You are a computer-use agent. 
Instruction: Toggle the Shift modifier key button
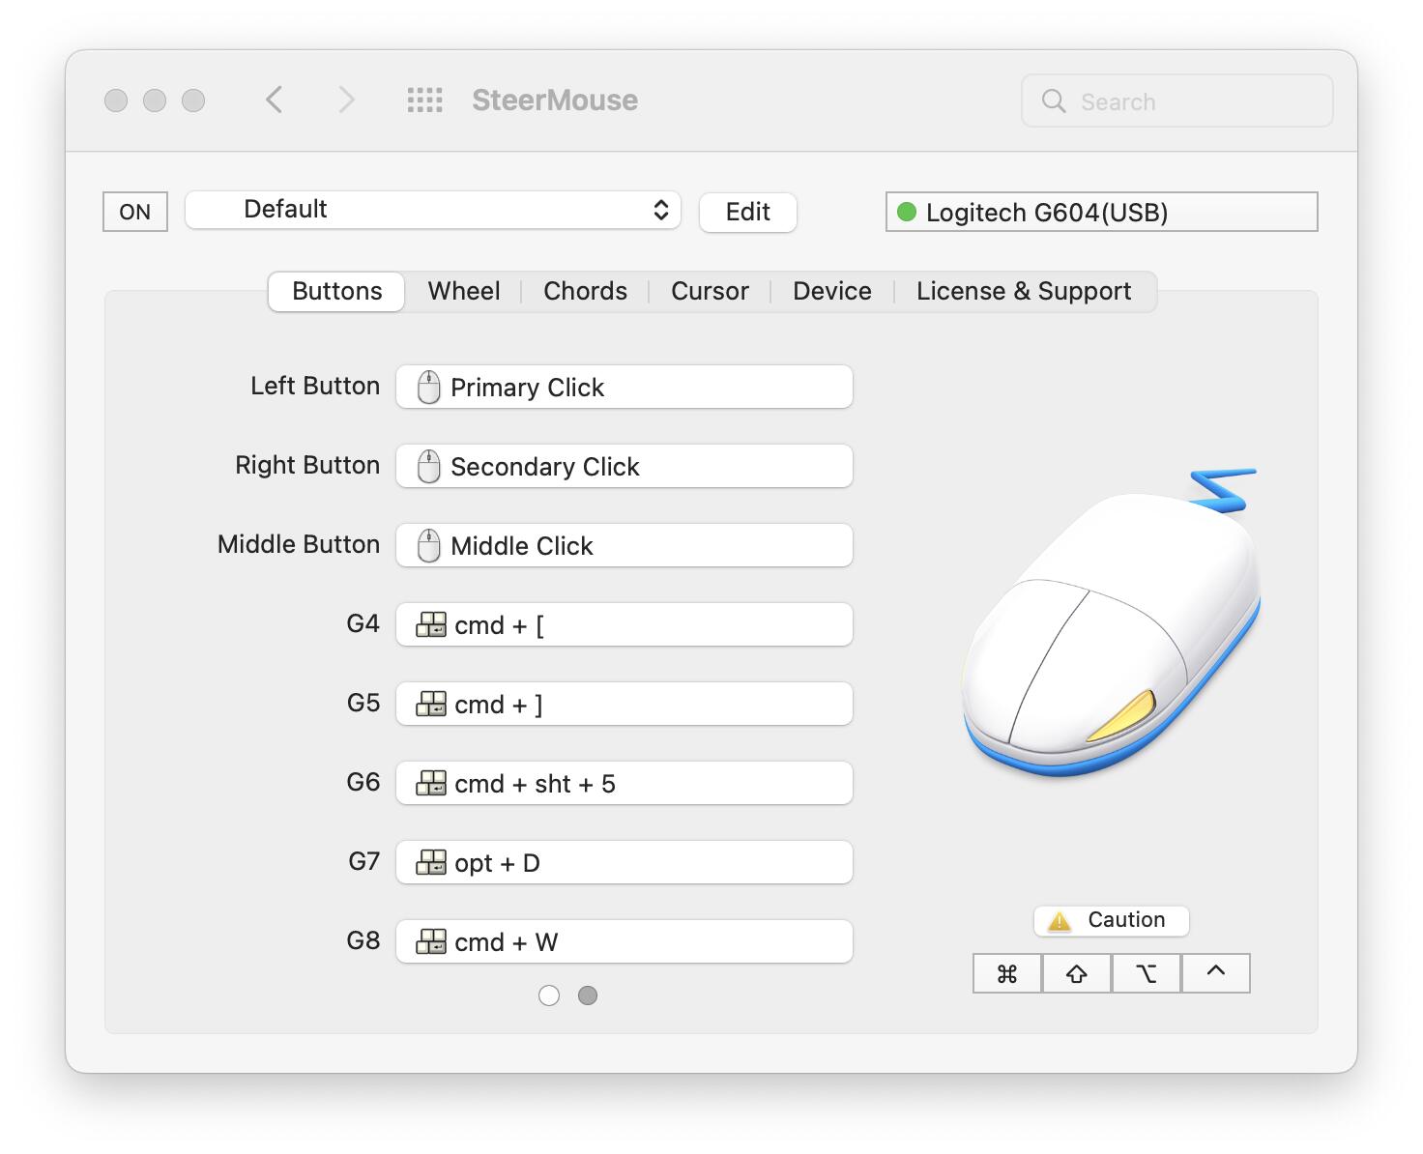(1077, 973)
